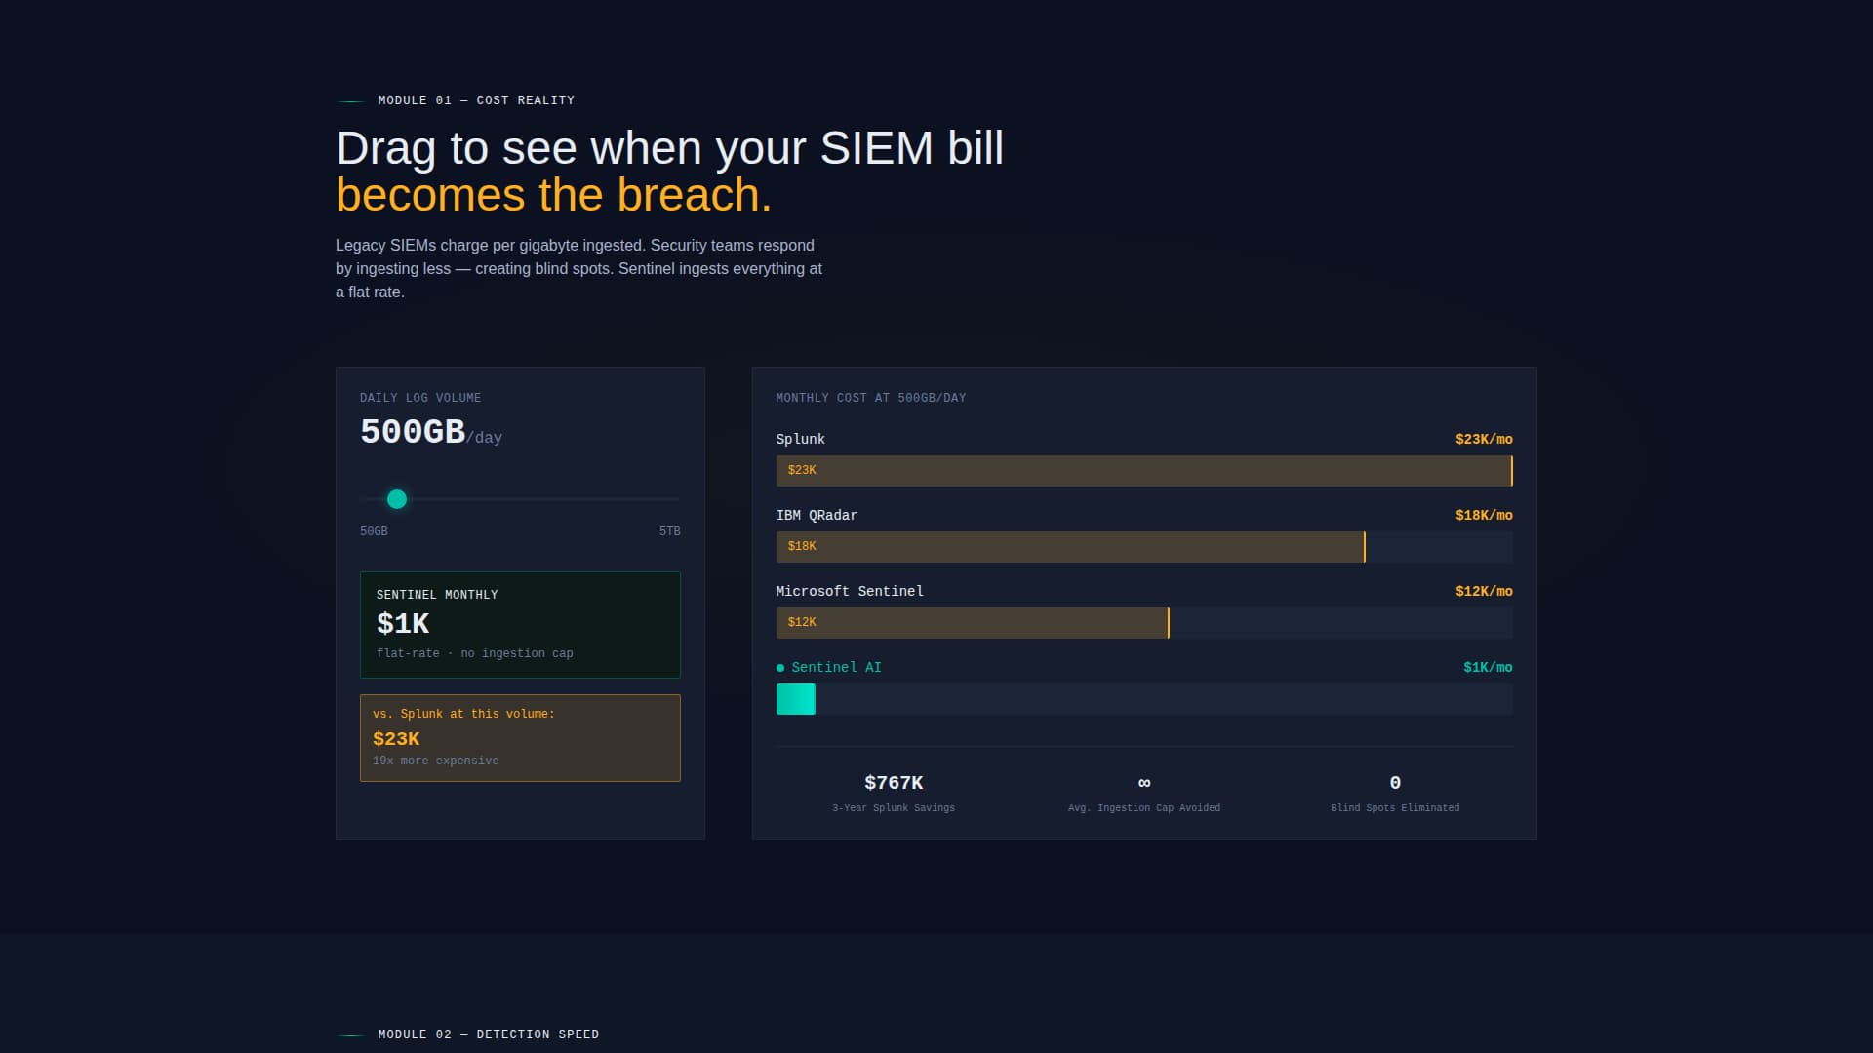Click the teal dash before MODULE 02

pos(351,1033)
